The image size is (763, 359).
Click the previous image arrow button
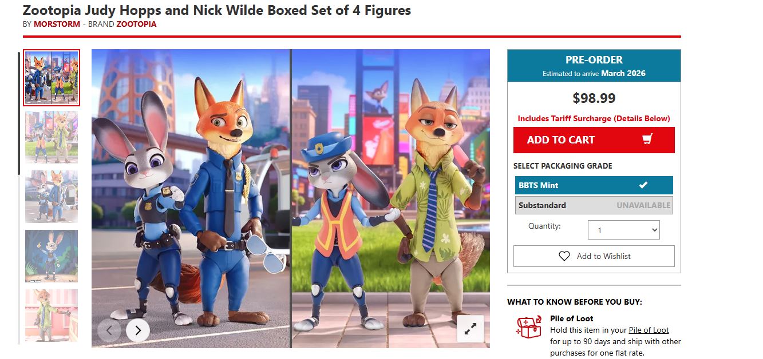click(109, 330)
